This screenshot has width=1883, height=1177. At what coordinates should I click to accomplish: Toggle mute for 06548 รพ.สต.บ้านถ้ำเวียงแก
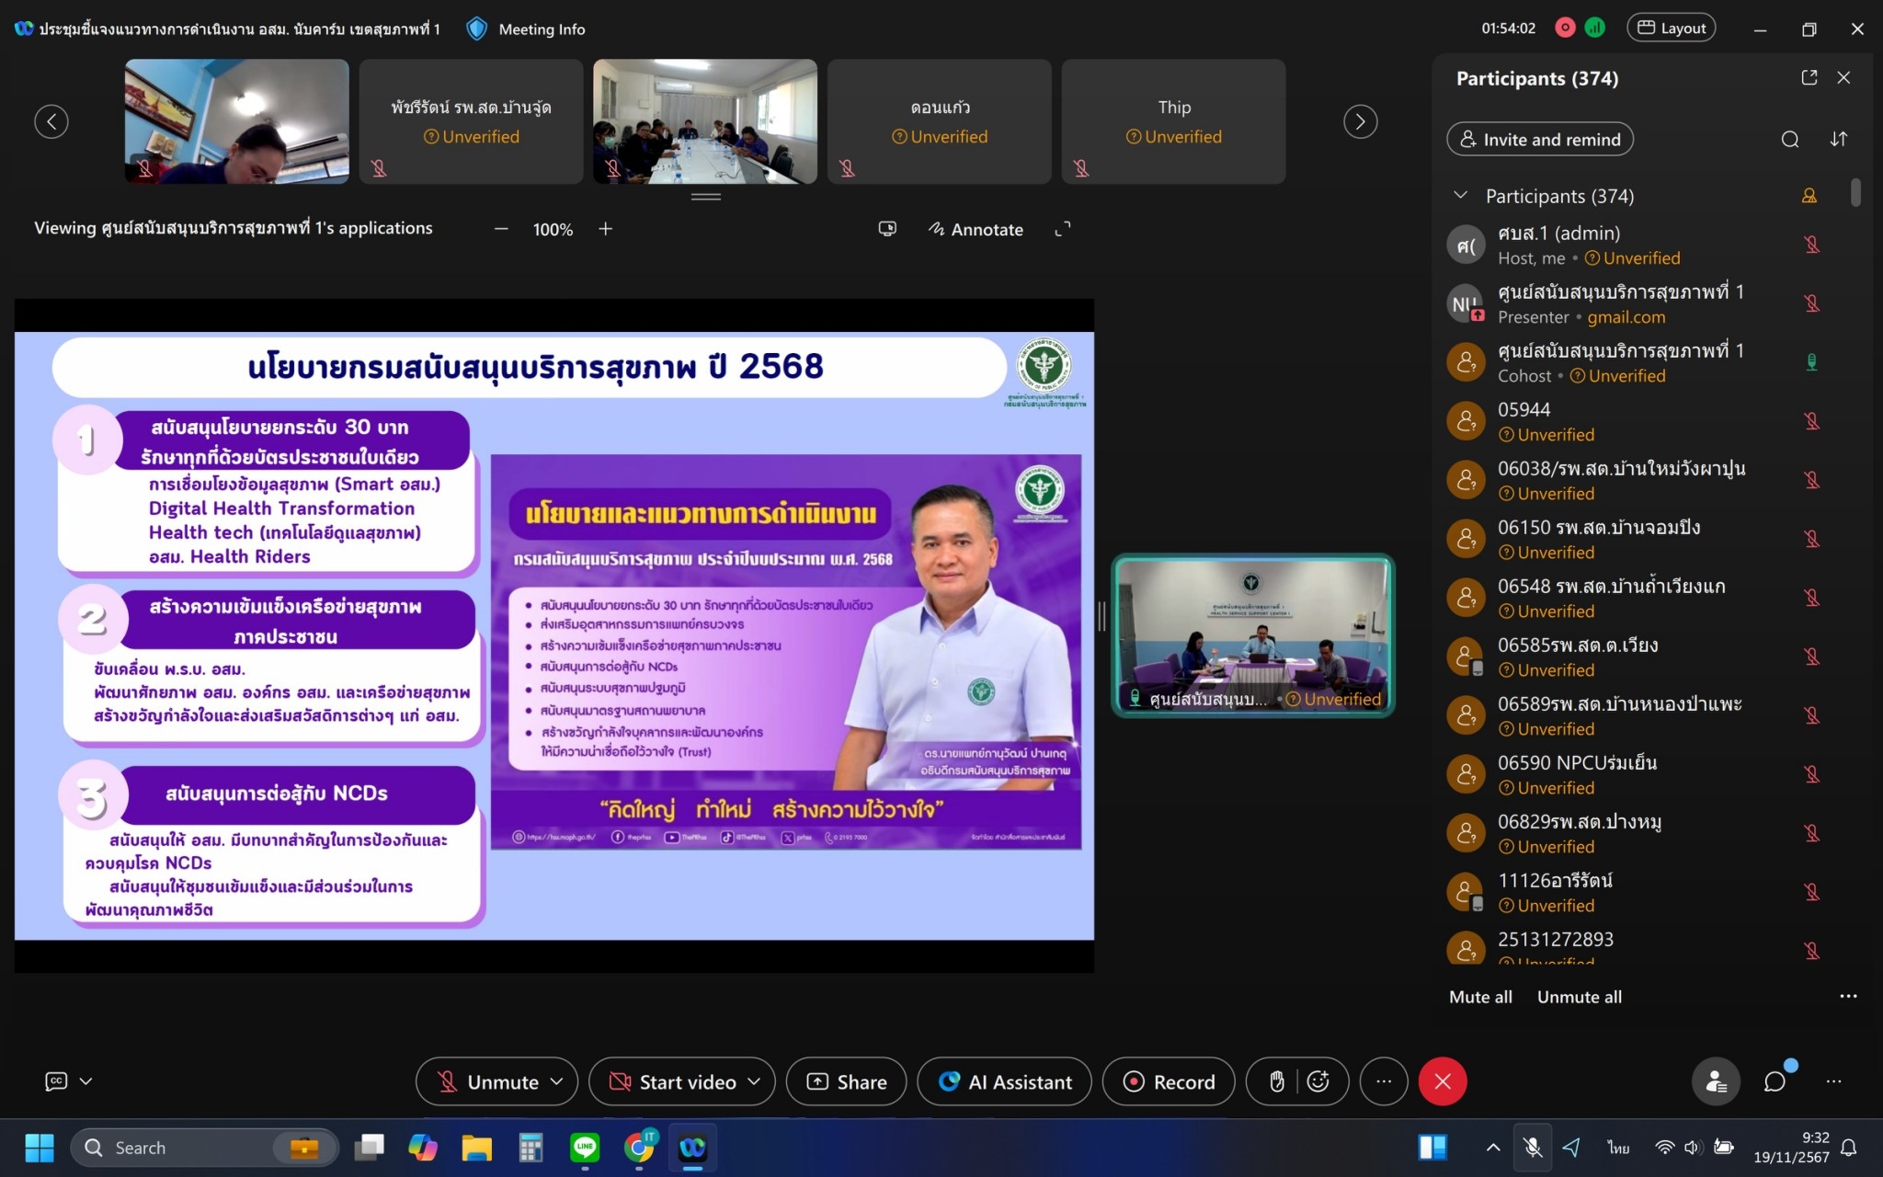(x=1811, y=598)
